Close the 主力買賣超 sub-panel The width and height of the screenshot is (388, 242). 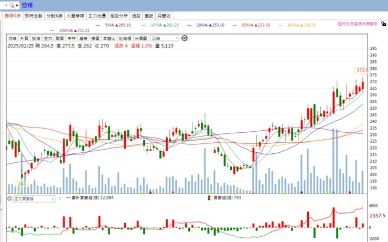pos(9,198)
